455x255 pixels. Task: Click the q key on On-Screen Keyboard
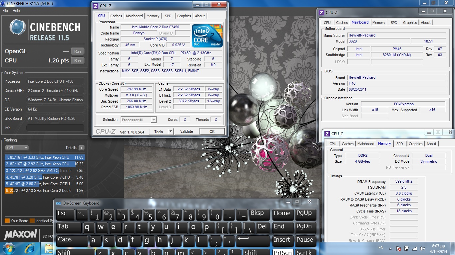pos(89,227)
